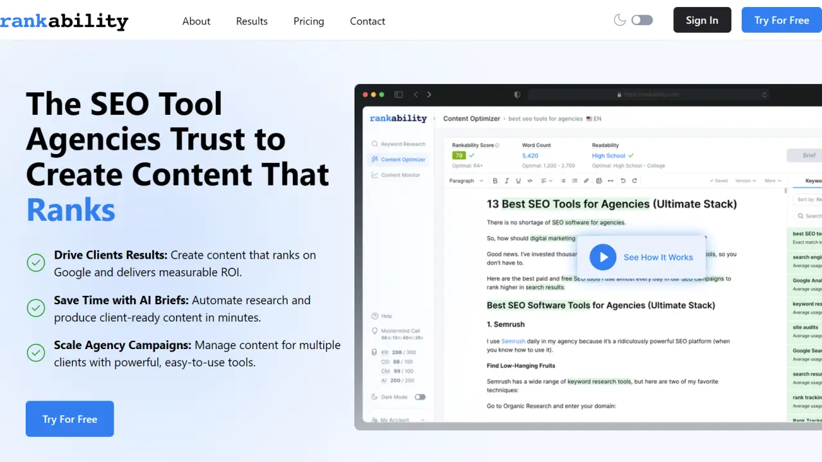Click the Try For Free button below bullet list
822x462 pixels.
tap(70, 419)
